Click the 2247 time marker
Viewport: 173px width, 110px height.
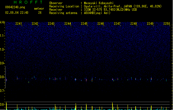[117, 24]
